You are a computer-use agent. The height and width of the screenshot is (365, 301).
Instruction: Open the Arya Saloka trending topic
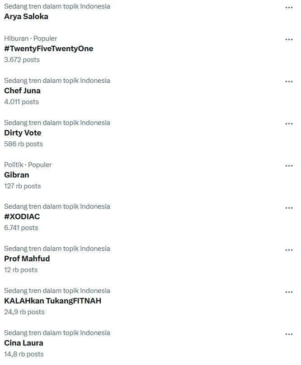click(26, 16)
